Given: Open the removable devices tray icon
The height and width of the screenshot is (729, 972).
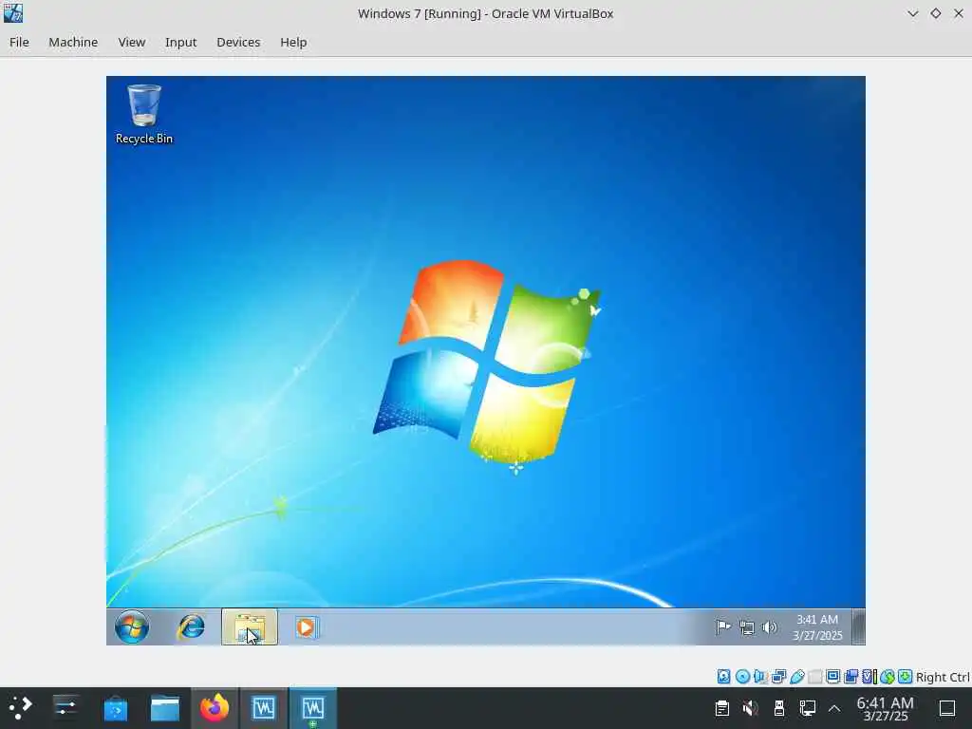Looking at the screenshot, I should 779,708.
